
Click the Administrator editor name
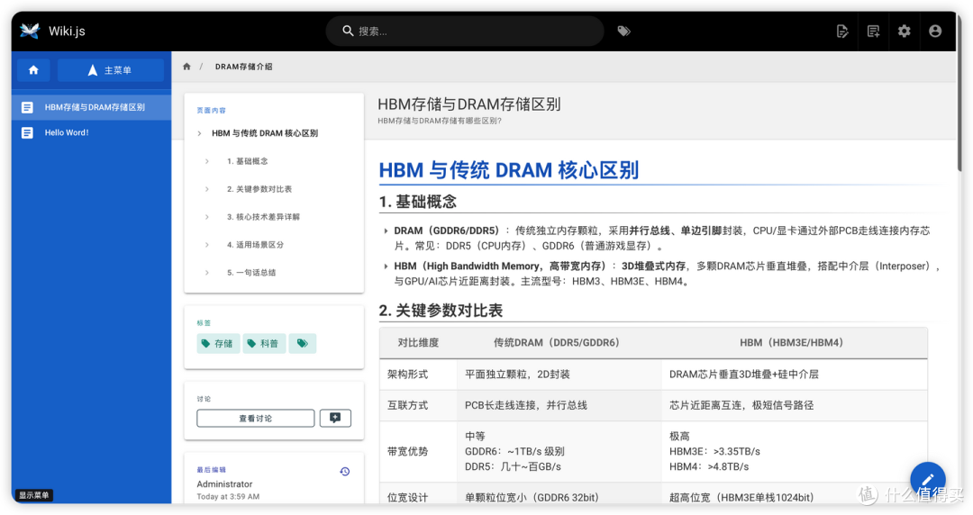click(x=224, y=484)
